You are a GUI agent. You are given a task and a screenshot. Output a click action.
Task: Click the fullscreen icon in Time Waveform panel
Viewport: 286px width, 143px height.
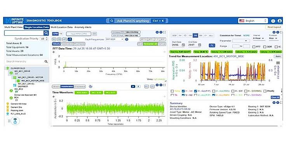coord(164,85)
